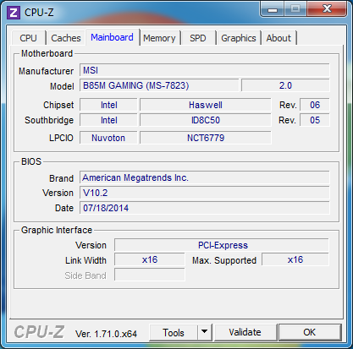The height and width of the screenshot is (349, 353).
Task: Select the BIOS date 07/18/2014 field
Action: (204, 208)
